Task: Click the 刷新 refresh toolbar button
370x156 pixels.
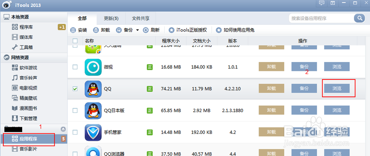Action: coord(151,30)
